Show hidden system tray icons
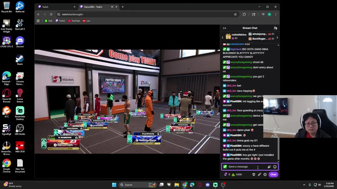Viewport: 337px width, 189px height. click(x=304, y=185)
